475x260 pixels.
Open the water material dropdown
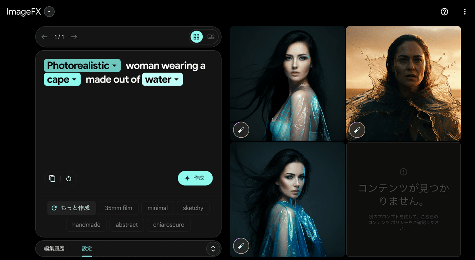pos(162,79)
